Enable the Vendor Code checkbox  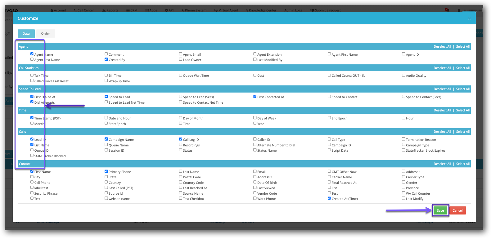click(255, 193)
